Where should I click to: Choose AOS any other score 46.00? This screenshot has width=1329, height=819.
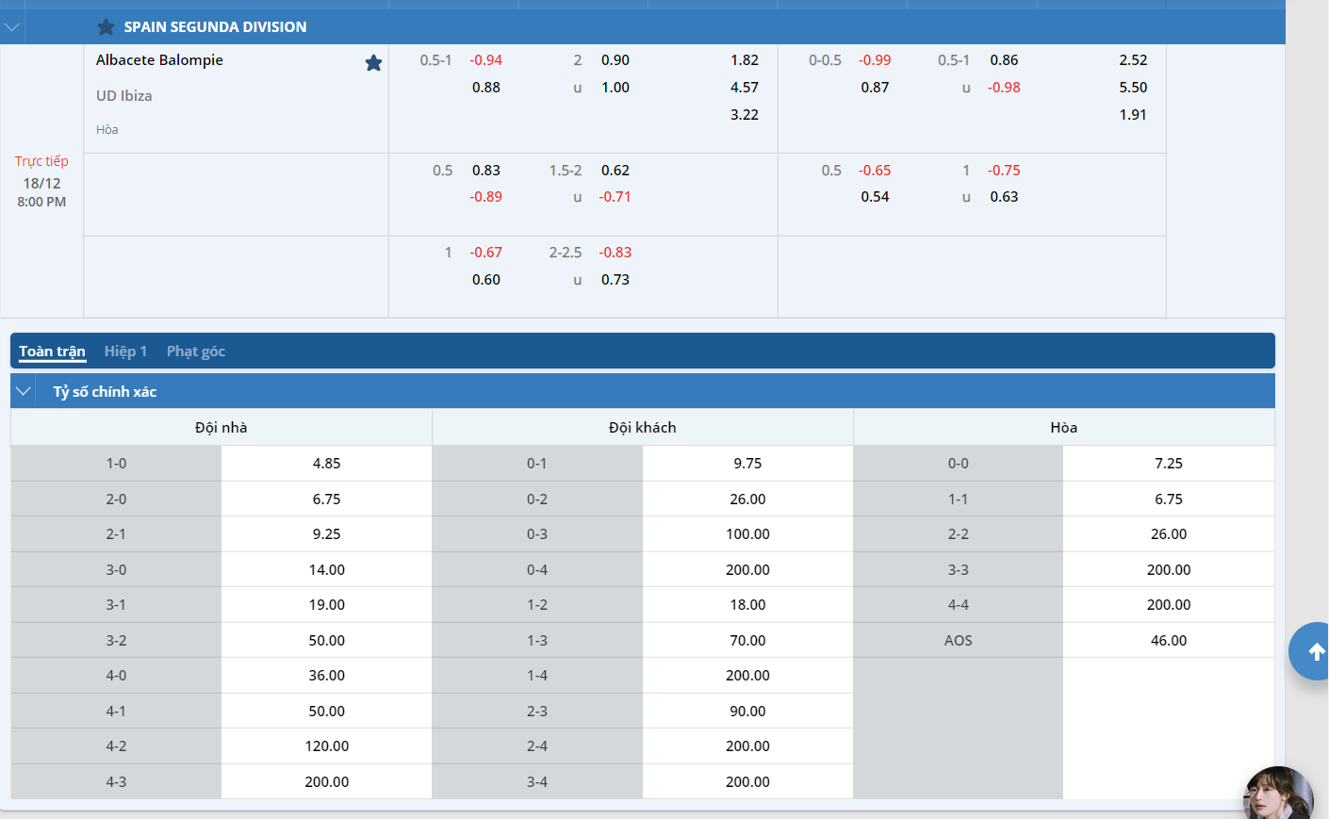pos(1169,641)
